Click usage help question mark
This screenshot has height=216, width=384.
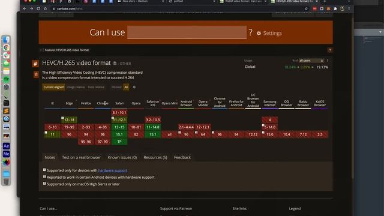[x=328, y=61]
